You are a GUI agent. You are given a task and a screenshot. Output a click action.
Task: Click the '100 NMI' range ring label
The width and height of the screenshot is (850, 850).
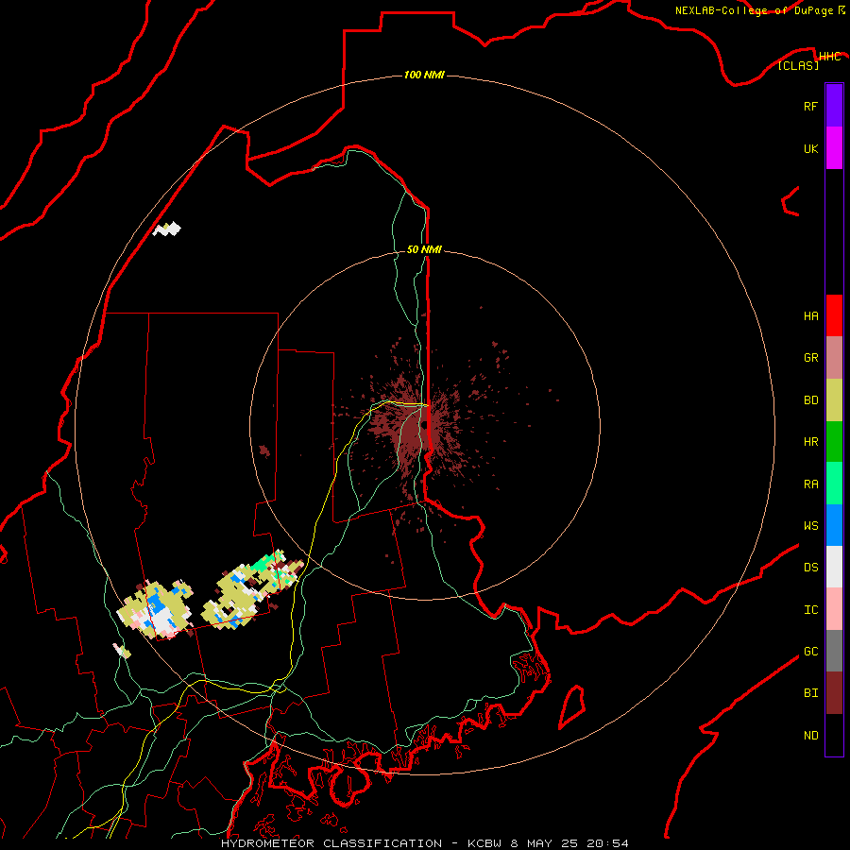(424, 75)
